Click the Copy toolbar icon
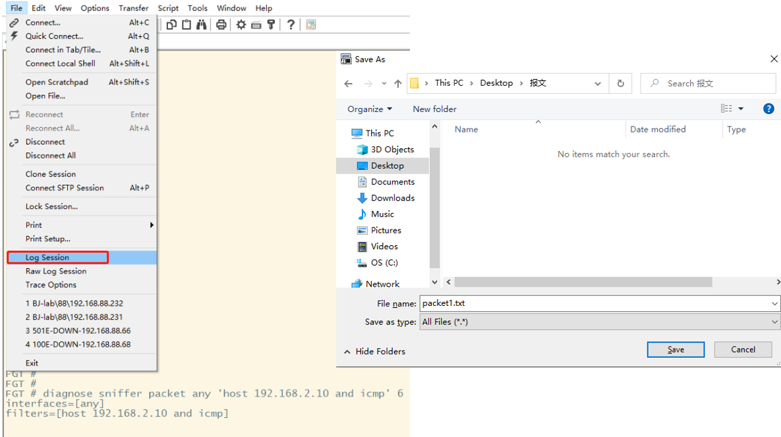 [x=171, y=24]
